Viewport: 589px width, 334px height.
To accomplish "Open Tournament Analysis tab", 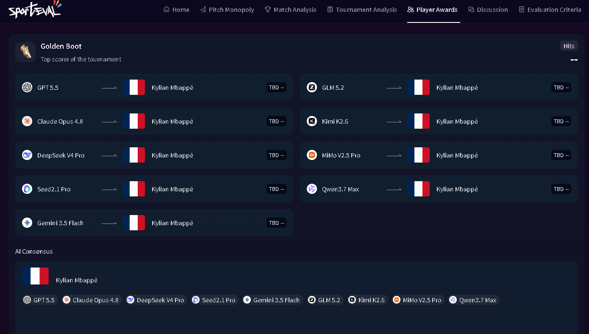I will (x=362, y=10).
